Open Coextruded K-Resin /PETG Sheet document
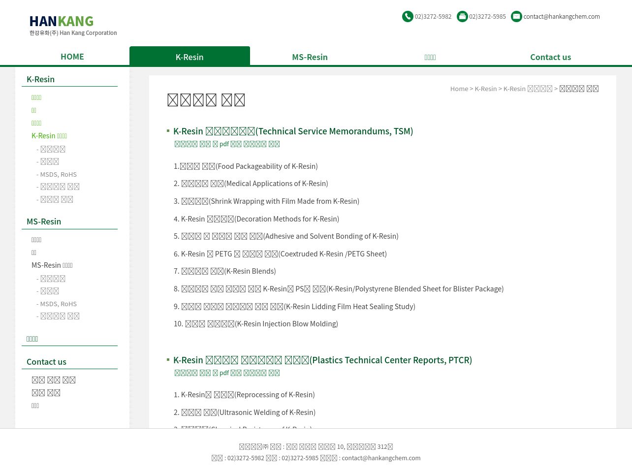 tap(280, 254)
